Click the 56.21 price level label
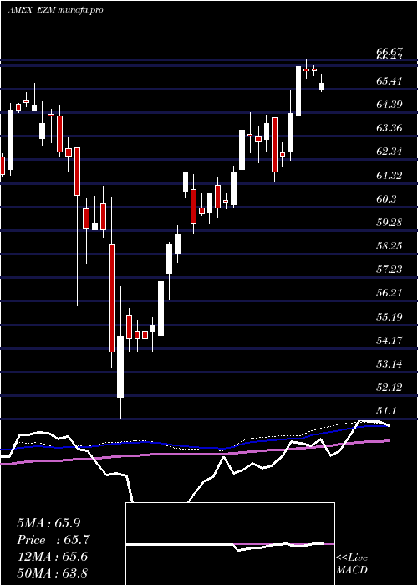418x586 pixels. [390, 293]
